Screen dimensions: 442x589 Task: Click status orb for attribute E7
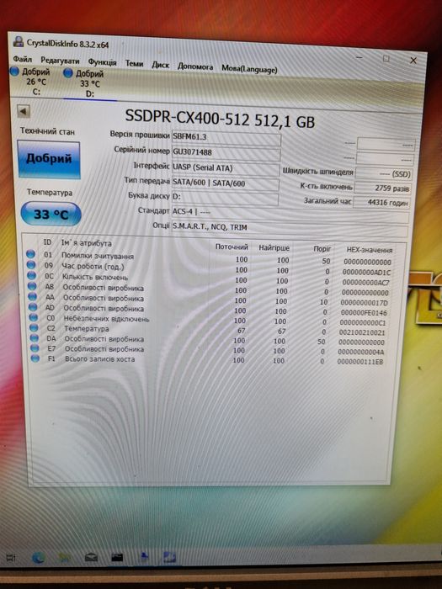point(35,348)
